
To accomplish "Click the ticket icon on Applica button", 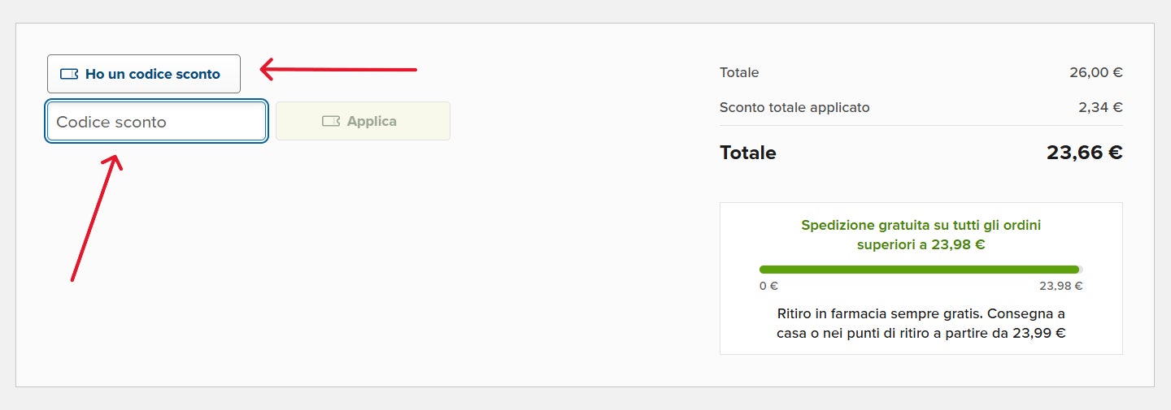I will tap(330, 121).
